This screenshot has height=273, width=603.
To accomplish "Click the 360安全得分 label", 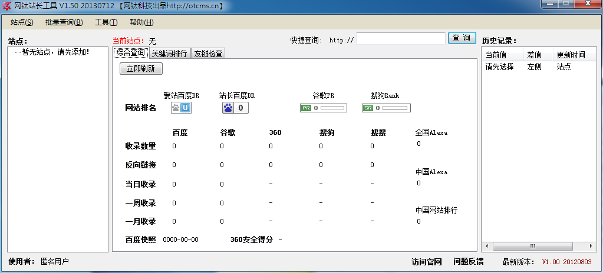I will tap(252, 239).
